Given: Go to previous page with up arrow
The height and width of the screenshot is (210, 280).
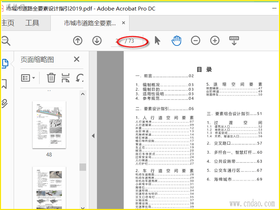Looking at the screenshot, I should pyautogui.click(x=78, y=41).
